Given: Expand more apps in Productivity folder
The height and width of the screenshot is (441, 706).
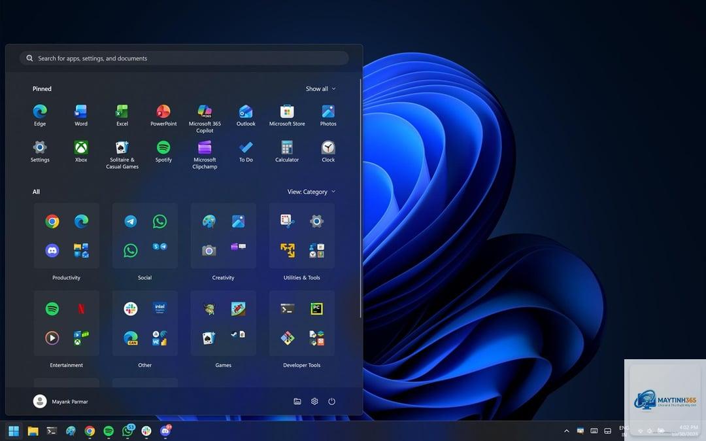Looking at the screenshot, I should pos(81,250).
